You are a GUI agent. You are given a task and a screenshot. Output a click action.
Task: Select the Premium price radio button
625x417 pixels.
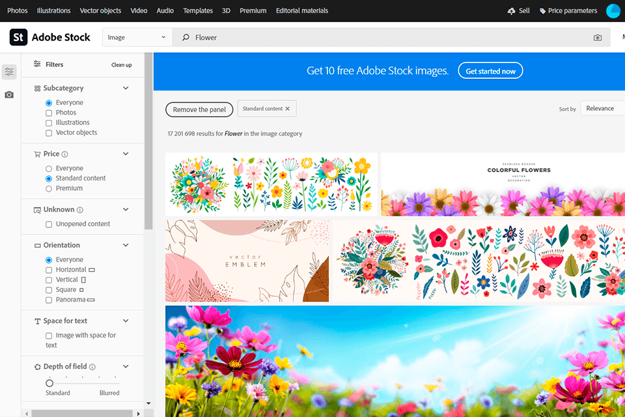tap(48, 188)
